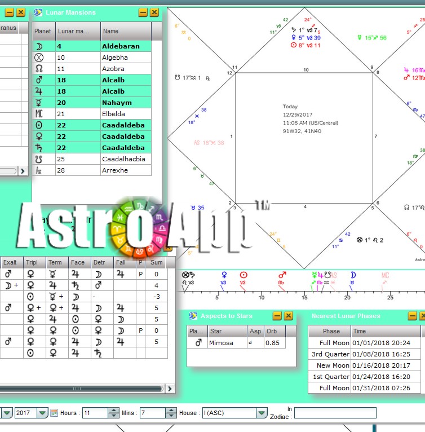Click the dignities table horizontal scrollbar
The image size is (425, 432).
(x=81, y=389)
